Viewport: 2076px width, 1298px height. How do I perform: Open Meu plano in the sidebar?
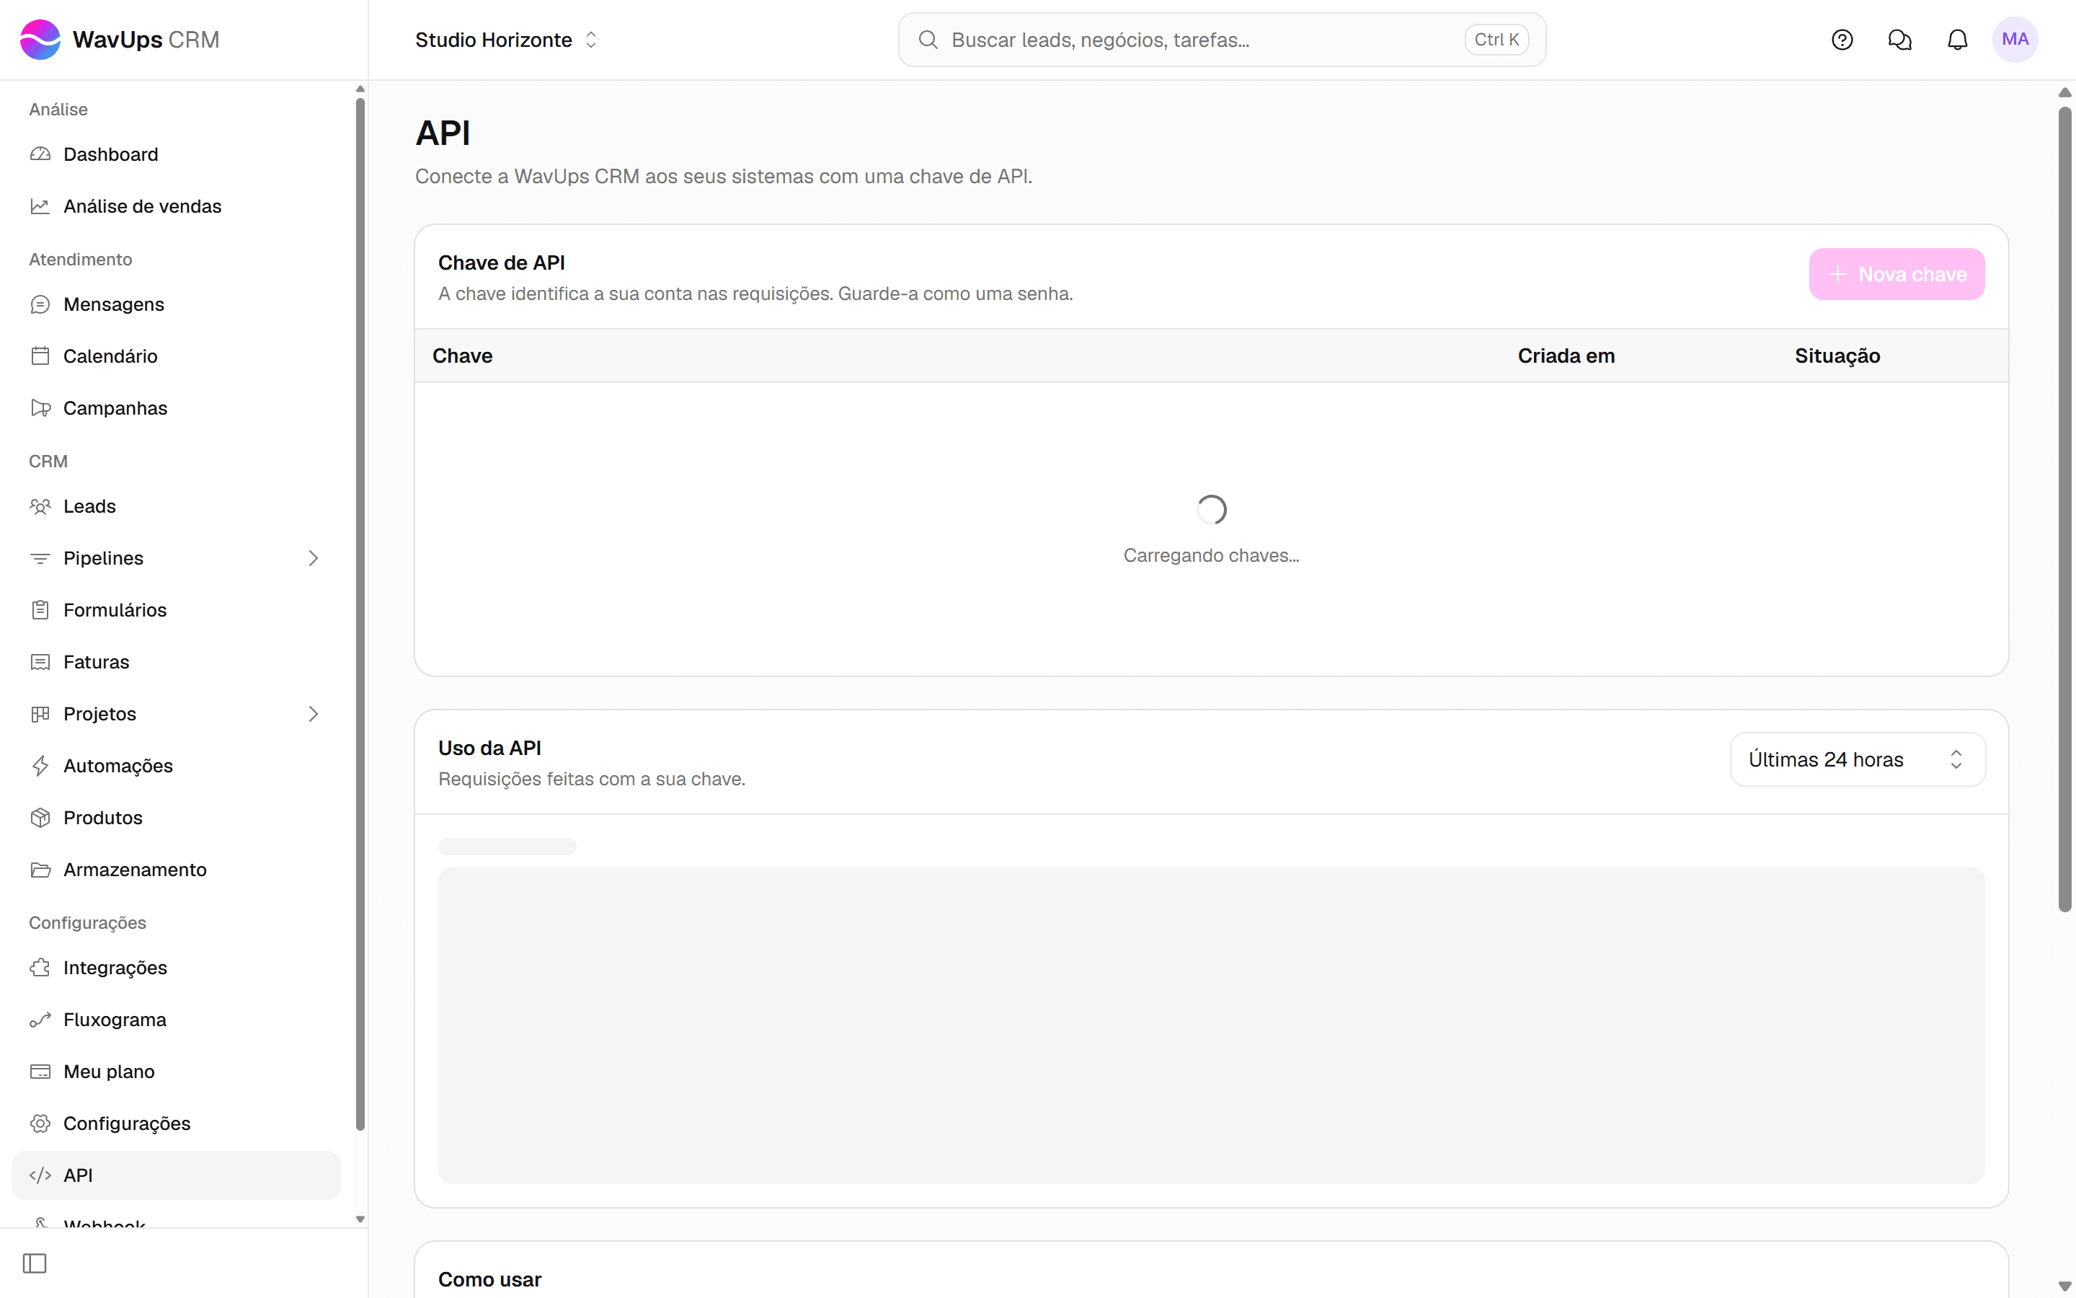(x=176, y=1072)
